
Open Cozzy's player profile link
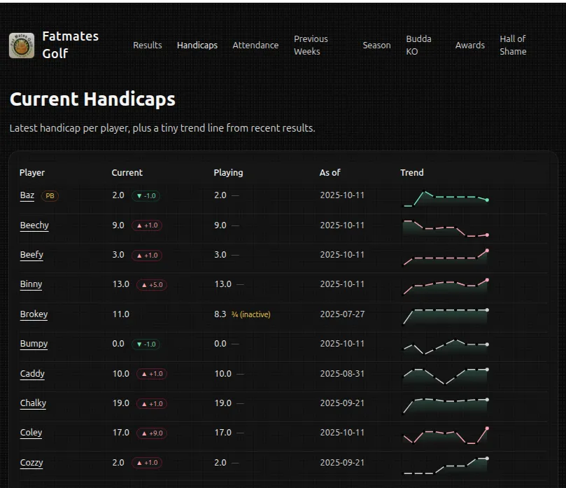(31, 463)
